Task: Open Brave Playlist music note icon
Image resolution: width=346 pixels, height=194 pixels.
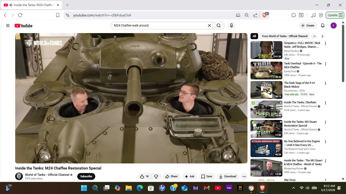Action: coord(313,15)
